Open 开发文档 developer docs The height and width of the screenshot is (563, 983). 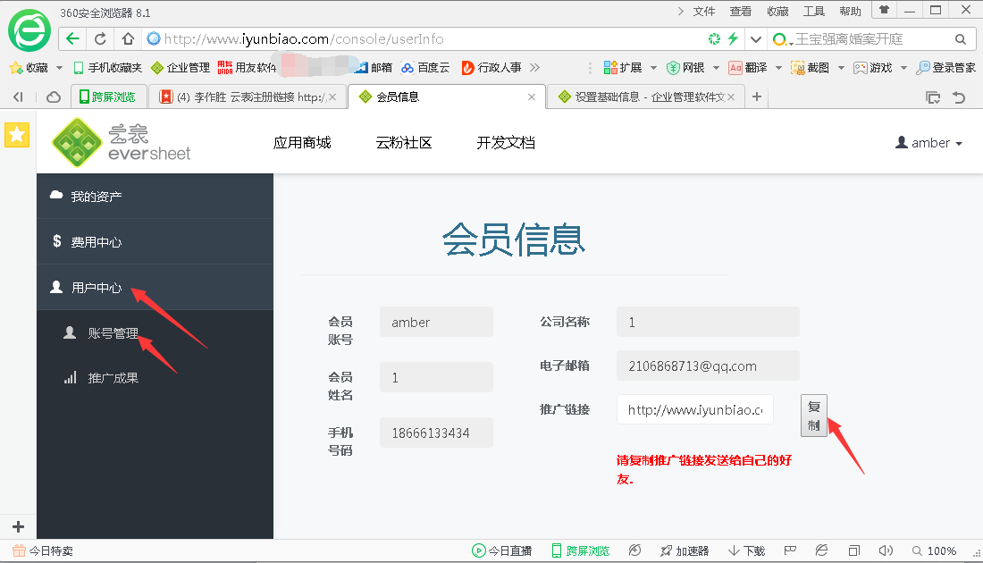click(506, 143)
